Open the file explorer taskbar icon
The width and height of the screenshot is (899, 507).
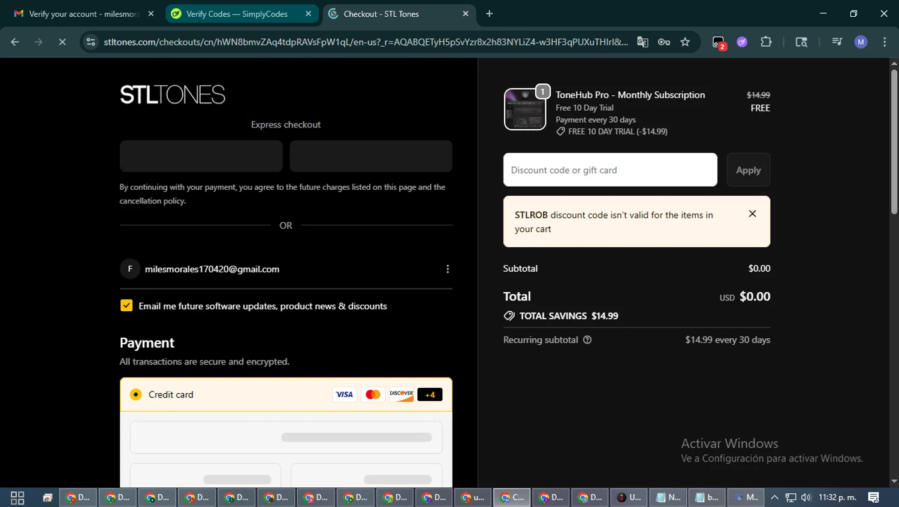coord(47,497)
